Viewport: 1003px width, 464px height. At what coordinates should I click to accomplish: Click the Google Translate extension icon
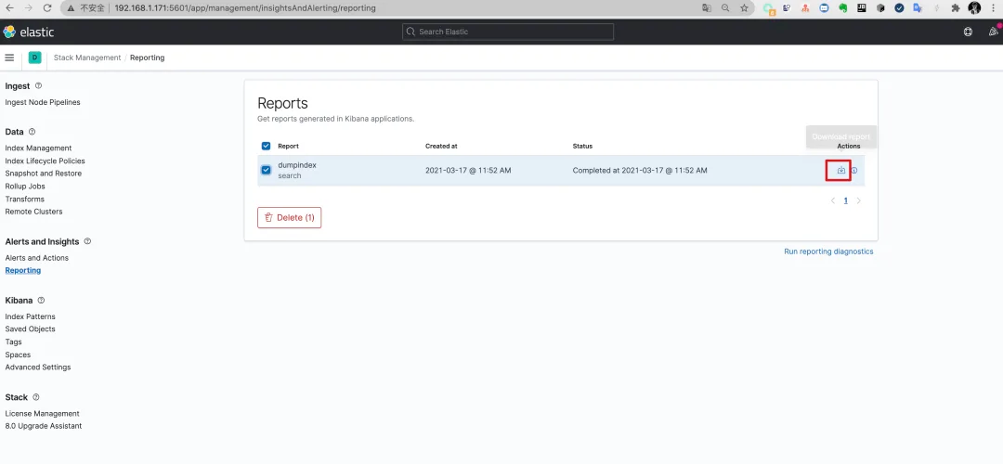(918, 8)
